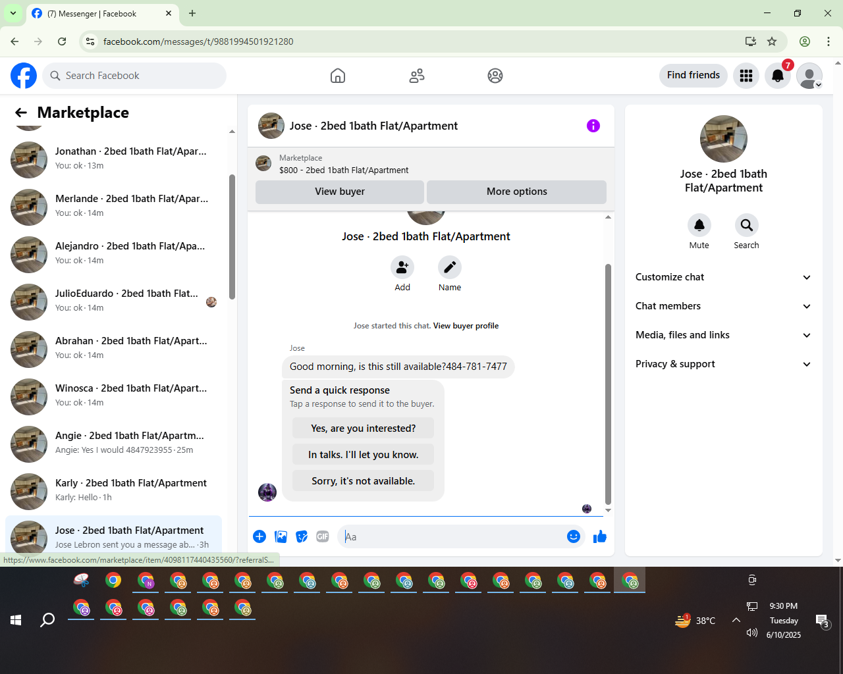
Task: Expand Chat members section
Action: 723,306
